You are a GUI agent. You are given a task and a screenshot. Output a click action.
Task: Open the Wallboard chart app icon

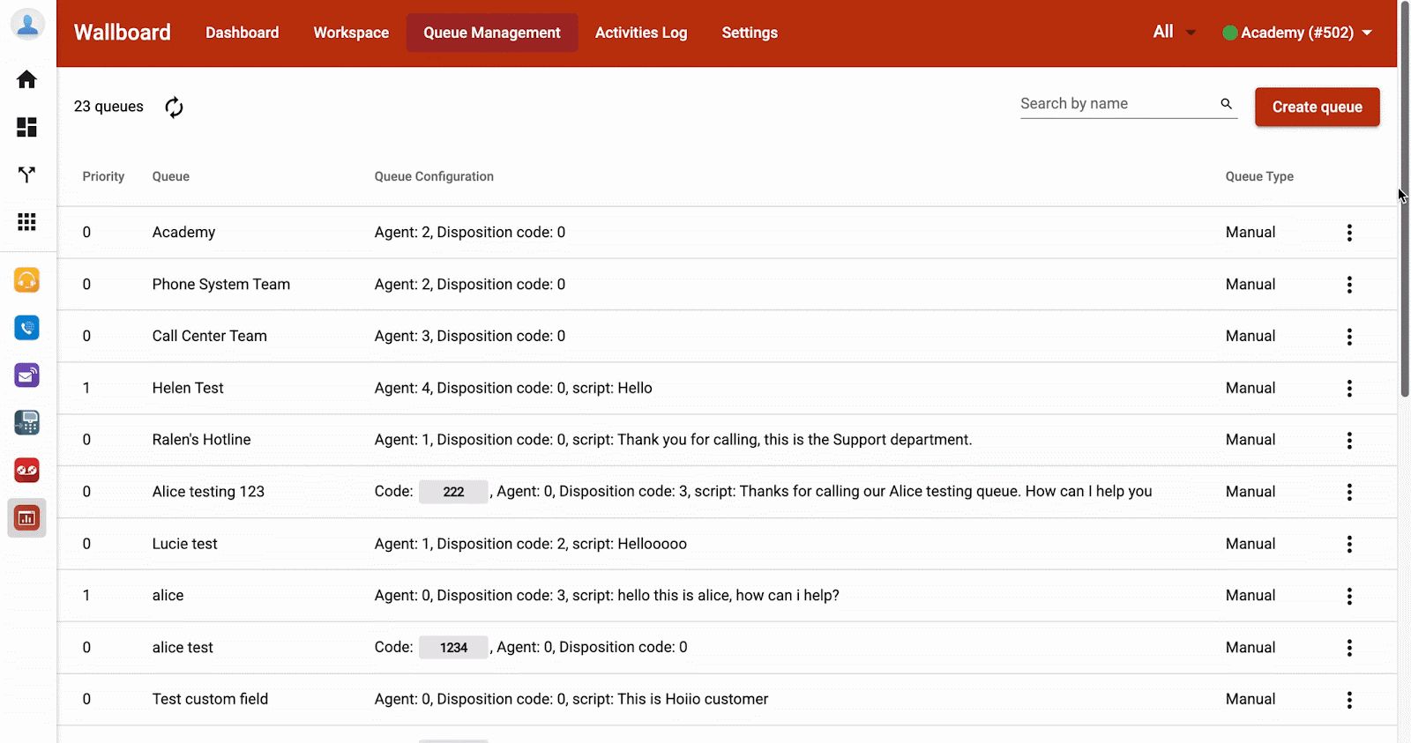tap(26, 518)
